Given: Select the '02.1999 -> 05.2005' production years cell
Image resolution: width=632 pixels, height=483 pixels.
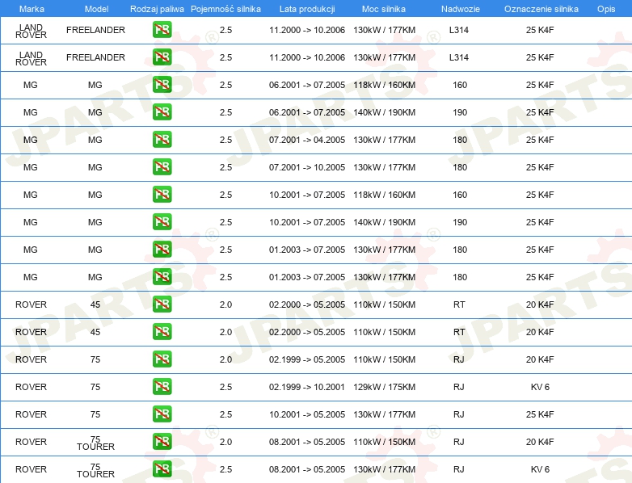Looking at the screenshot, I should pos(307,359).
